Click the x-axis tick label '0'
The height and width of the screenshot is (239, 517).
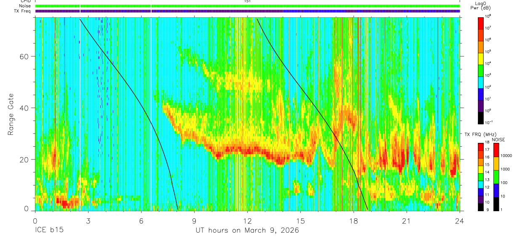[x=35, y=220]
